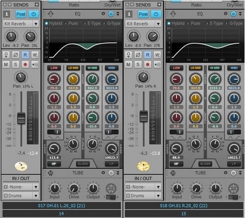Turn off Kit Reverb send on OH.01 R
245x218 pixels.
tap(156, 14)
